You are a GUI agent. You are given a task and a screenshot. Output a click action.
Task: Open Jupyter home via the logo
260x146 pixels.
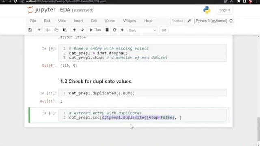pos(41,10)
